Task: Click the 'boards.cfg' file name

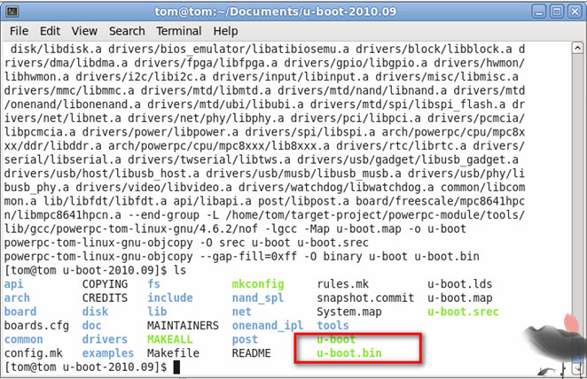Action: [x=36, y=326]
